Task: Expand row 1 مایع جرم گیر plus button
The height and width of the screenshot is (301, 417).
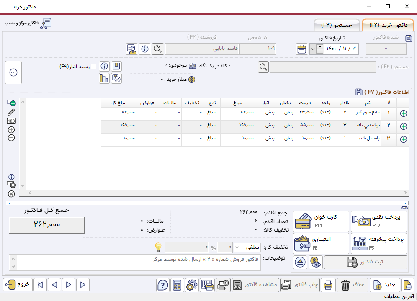Action: (404, 113)
